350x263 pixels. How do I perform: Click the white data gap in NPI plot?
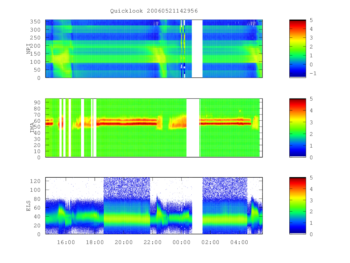197,49
